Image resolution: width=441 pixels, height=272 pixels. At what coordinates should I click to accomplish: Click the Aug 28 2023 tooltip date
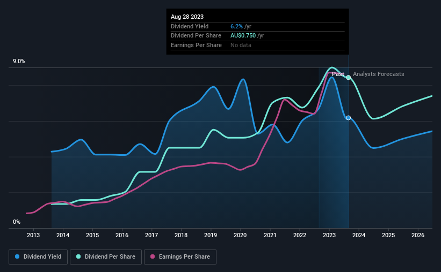tap(187, 17)
